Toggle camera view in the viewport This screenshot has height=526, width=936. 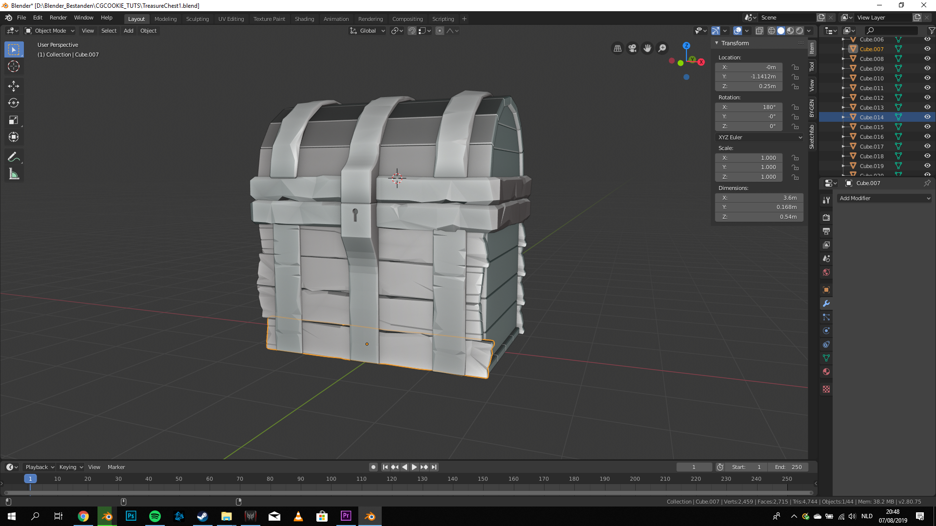632,48
